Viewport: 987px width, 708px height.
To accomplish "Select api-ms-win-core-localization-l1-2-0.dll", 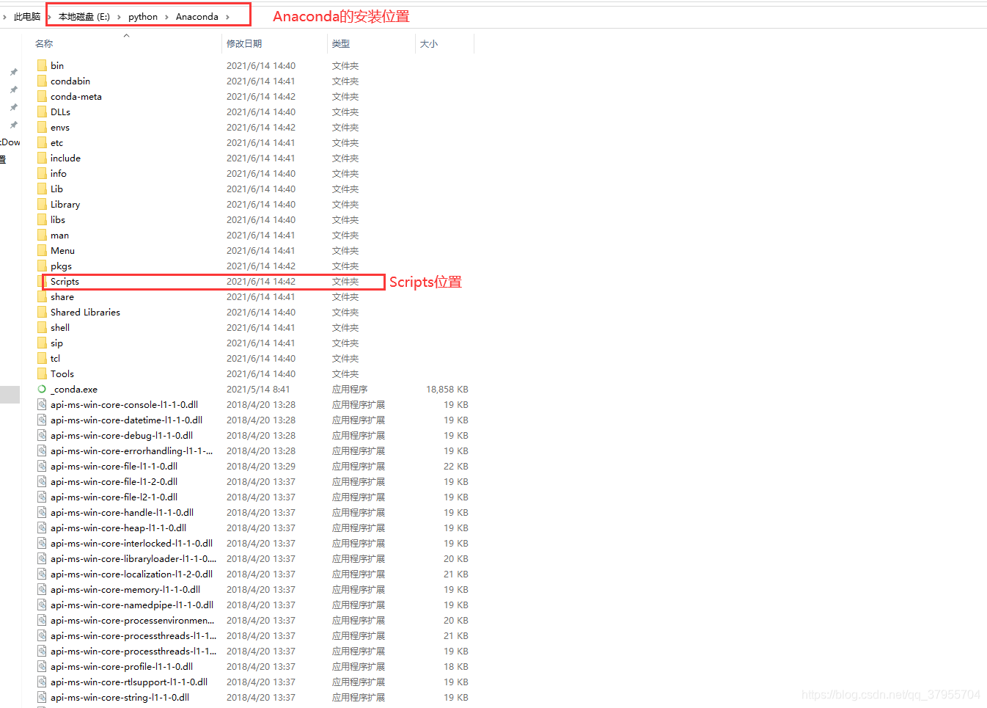I will click(131, 574).
